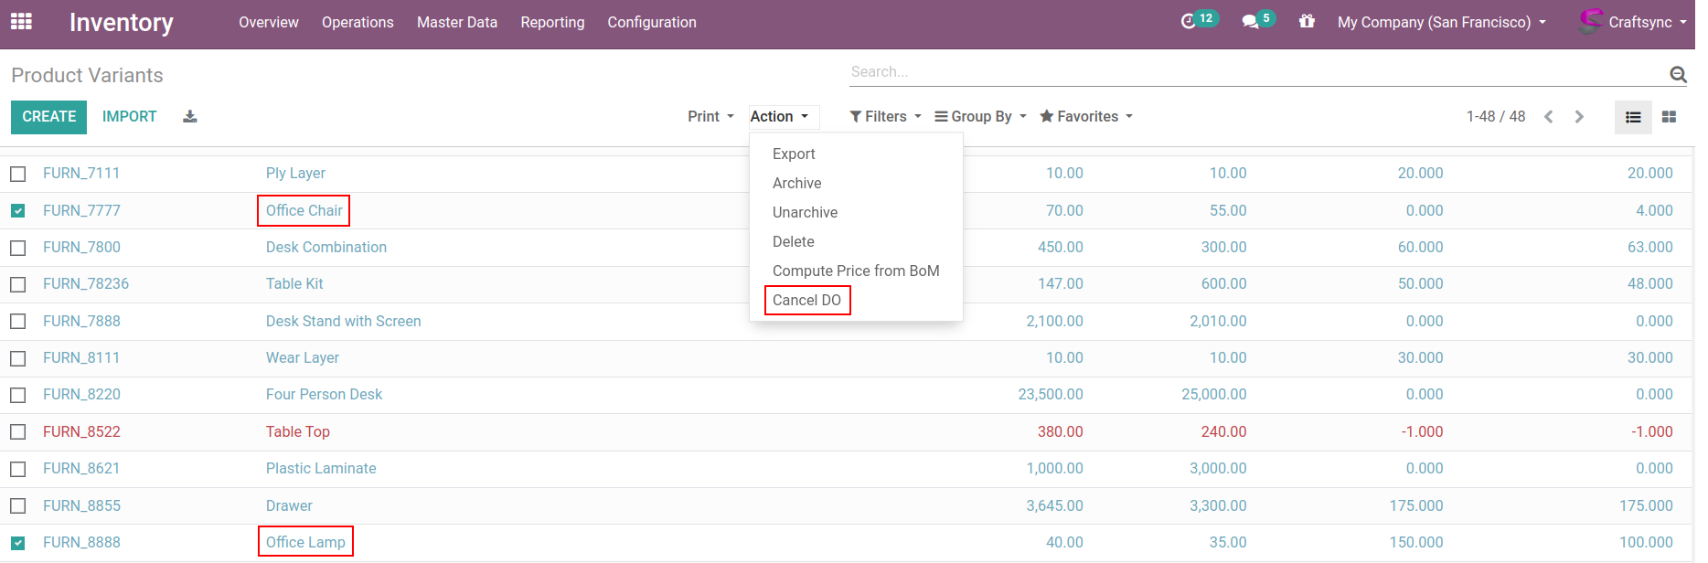1708x563 pixels.
Task: Uncheck the FURN_8888 Office Lamp row
Action: point(18,543)
